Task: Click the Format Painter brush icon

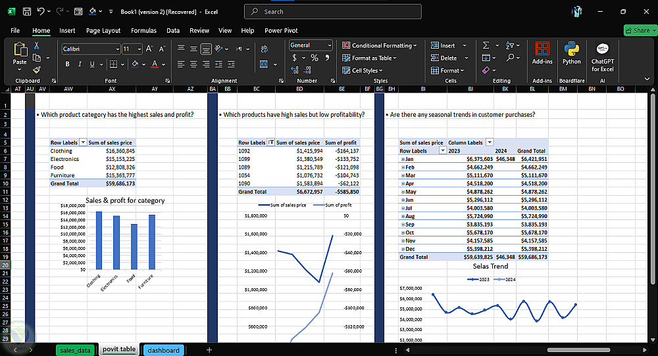Action: (37, 69)
